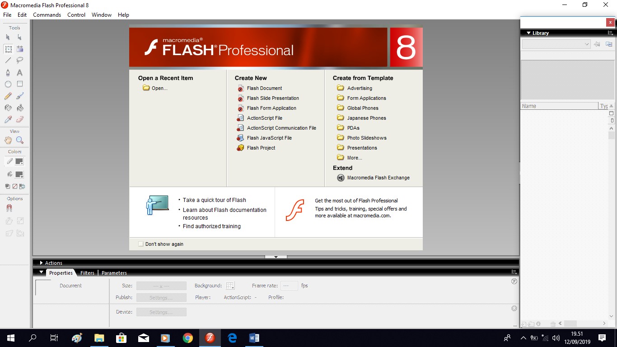Select the Gradient Transform tool
The width and height of the screenshot is (617, 347).
pyautogui.click(x=20, y=49)
